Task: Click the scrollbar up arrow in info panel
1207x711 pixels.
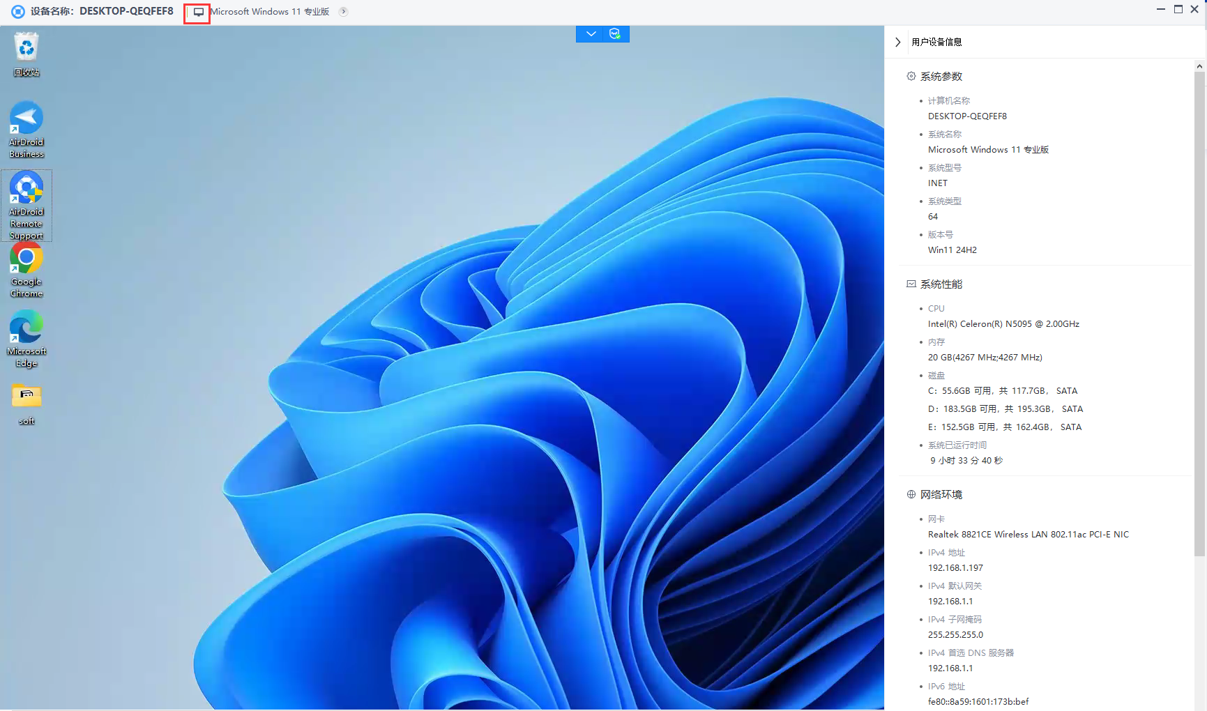Action: 1199,66
